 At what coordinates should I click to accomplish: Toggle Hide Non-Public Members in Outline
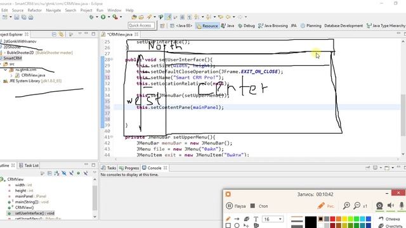tap(78, 173)
